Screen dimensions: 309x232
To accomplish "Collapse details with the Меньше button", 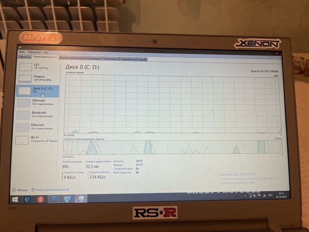I will [20, 190].
